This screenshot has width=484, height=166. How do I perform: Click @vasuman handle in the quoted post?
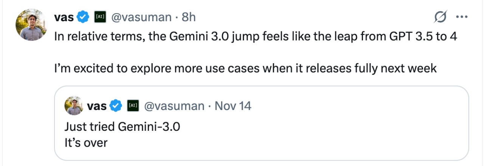(175, 106)
